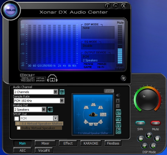167x155 pixels.
Task: Open the Analog Out dropdown
Action: coord(30,110)
